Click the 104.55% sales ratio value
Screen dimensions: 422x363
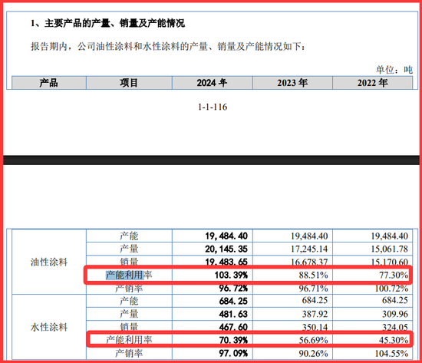pyautogui.click(x=391, y=353)
